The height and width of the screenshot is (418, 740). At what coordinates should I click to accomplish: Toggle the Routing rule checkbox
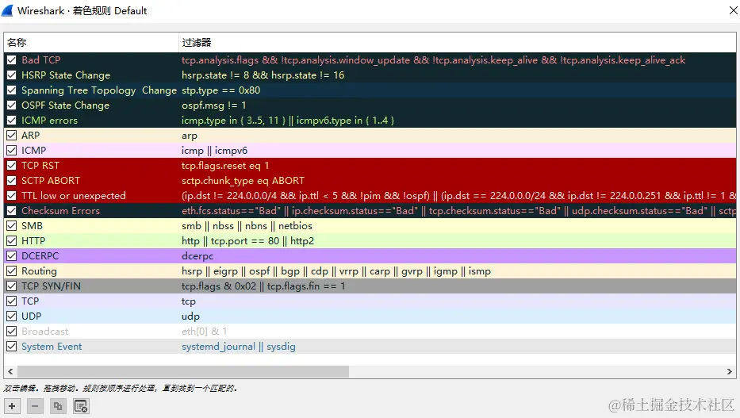point(12,271)
